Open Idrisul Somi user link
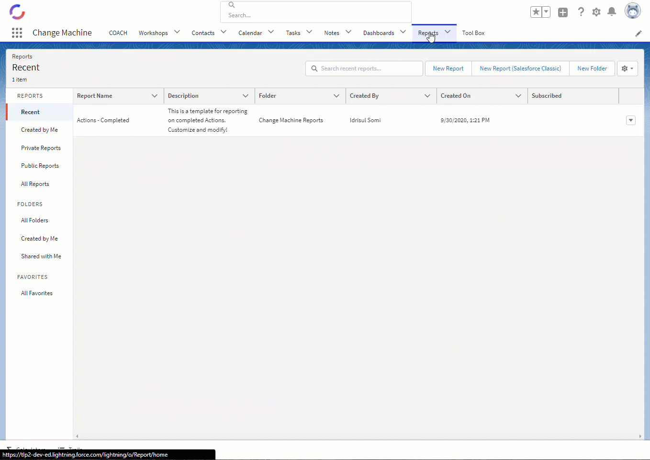The width and height of the screenshot is (650, 460). 365,120
